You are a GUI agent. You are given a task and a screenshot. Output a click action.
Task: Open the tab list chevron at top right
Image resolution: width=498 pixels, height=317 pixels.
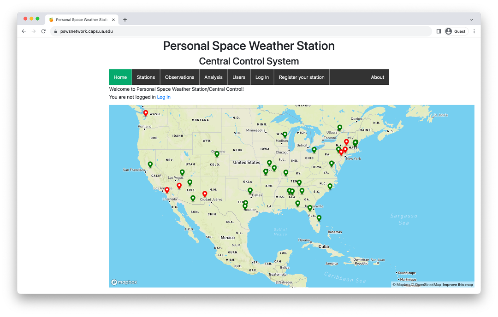click(471, 19)
